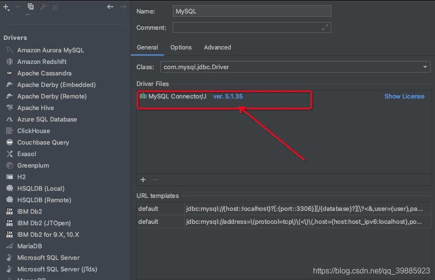Select H2 driver icon
The width and height of the screenshot is (435, 280).
[10, 177]
